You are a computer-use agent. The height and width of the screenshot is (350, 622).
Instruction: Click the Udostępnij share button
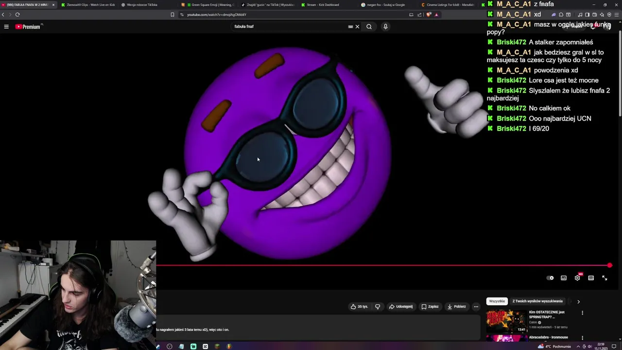[x=401, y=307]
